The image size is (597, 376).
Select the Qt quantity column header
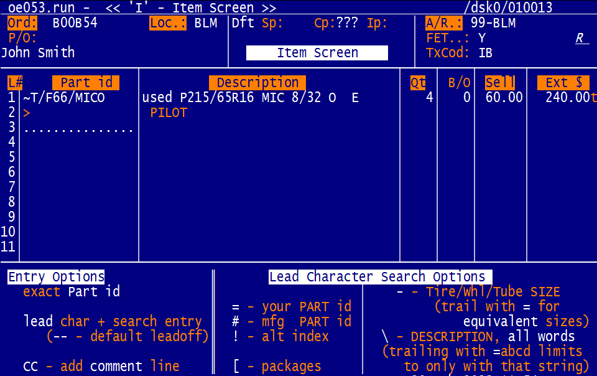click(x=418, y=83)
